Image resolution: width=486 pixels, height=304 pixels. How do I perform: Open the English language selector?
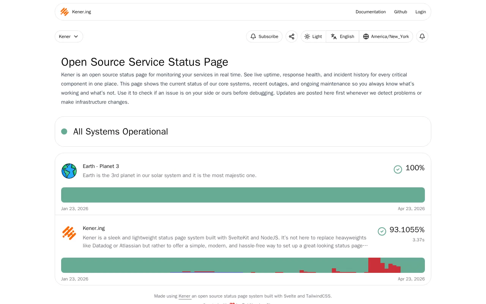(342, 36)
